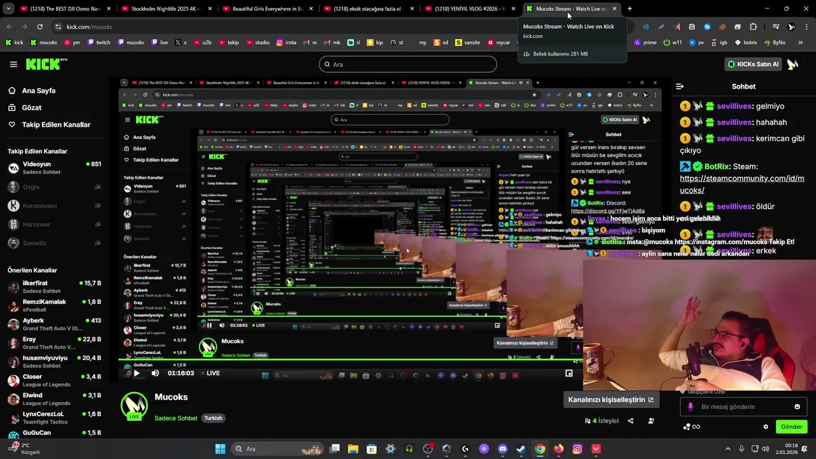Click the KICKs Satın Al button
The width and height of the screenshot is (816, 459).
tap(753, 64)
